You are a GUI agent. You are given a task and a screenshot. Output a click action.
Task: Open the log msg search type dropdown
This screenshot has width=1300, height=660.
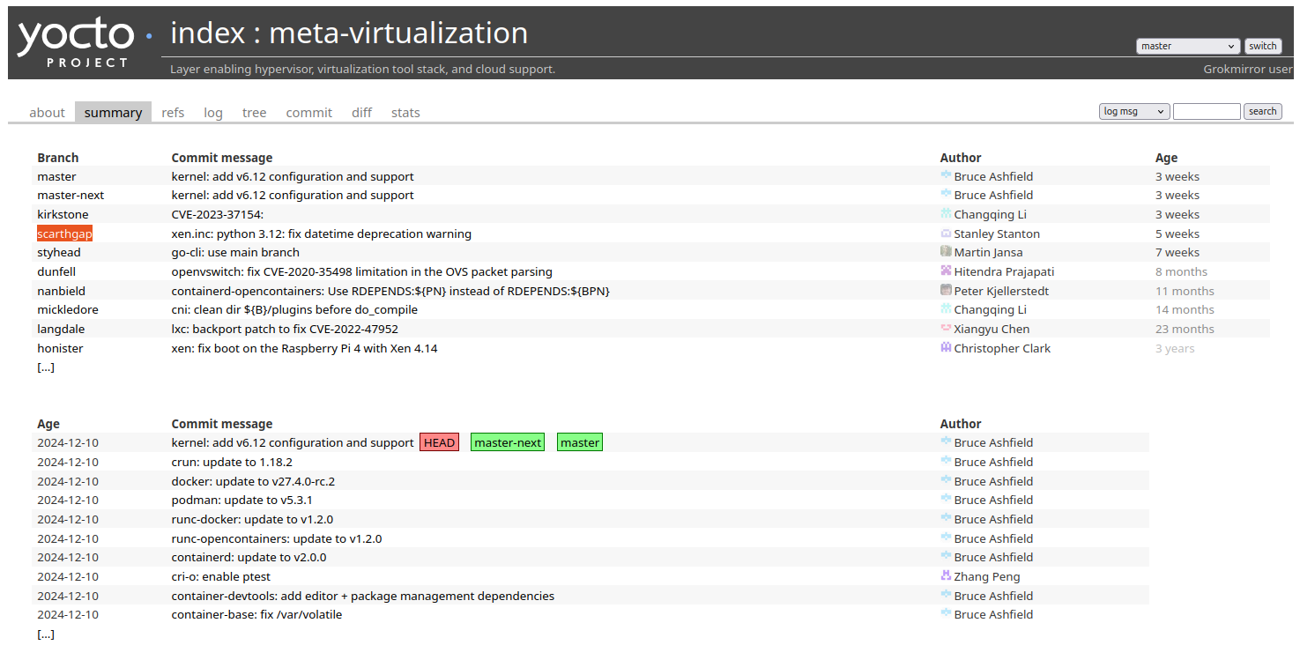coord(1133,111)
